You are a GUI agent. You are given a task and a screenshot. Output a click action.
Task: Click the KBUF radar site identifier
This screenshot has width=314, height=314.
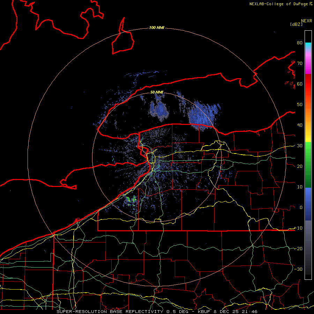[205, 312]
